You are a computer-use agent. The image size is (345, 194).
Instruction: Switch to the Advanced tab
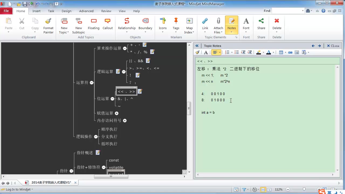(86, 11)
